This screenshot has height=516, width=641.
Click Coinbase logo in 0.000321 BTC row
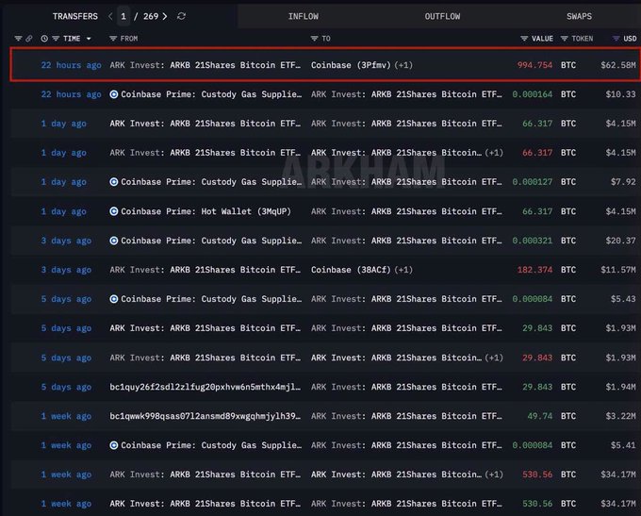click(x=114, y=241)
